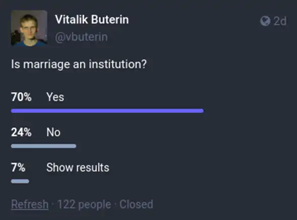
Task: Select the Yes poll option
Action: pyautogui.click(x=107, y=102)
